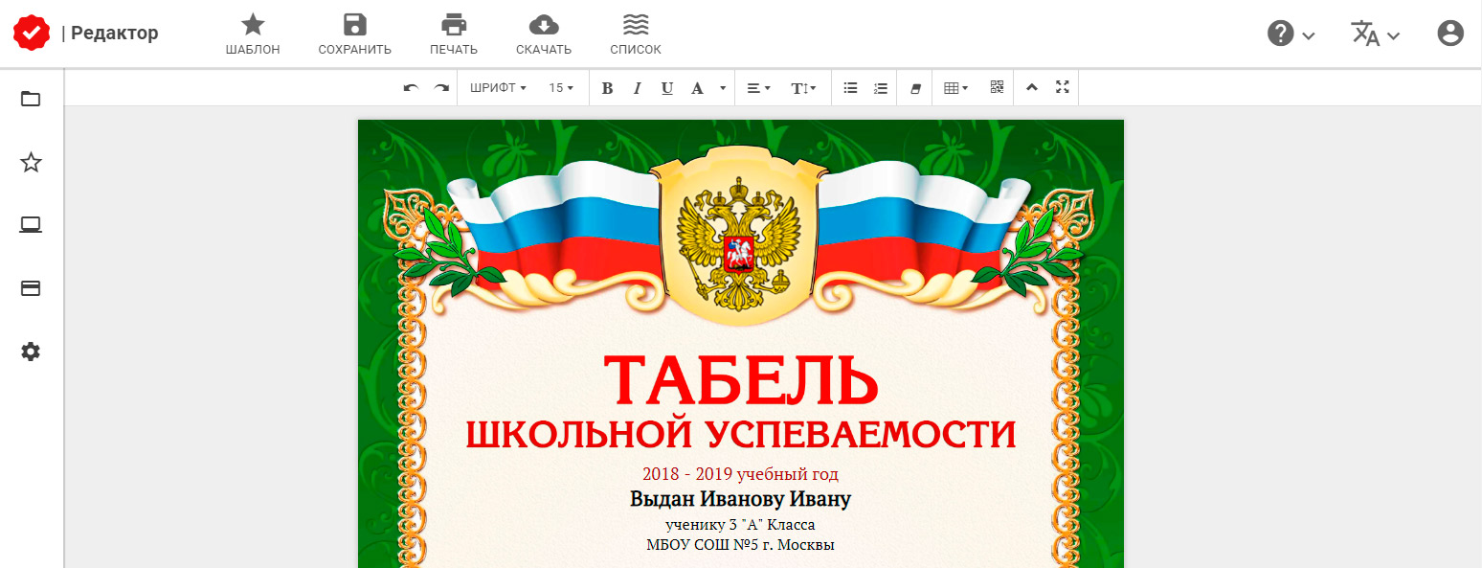Apply a numbered list
Screen dimensions: 1482x568
[880, 87]
